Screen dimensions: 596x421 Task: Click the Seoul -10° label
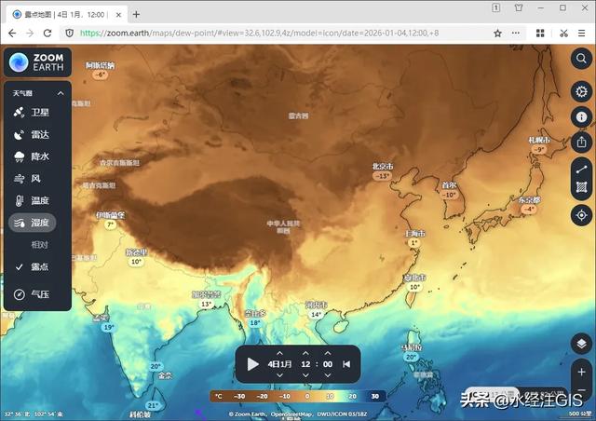pos(449,195)
